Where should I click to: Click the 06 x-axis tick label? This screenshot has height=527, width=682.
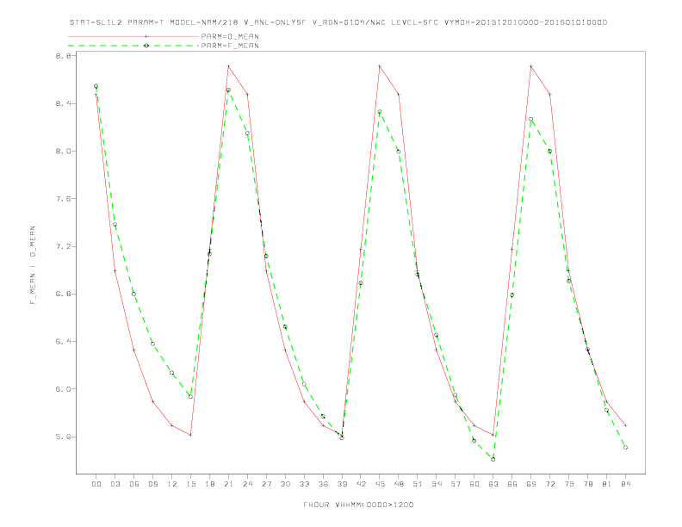click(x=134, y=484)
